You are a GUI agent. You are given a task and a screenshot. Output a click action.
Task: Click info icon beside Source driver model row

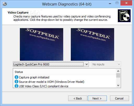coord(16,82)
